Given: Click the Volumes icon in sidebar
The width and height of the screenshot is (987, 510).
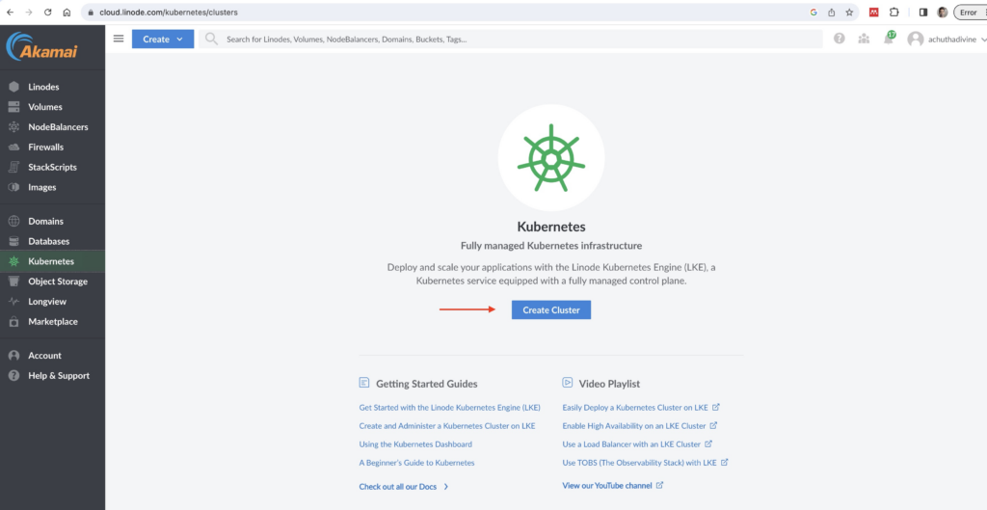Looking at the screenshot, I should [13, 107].
